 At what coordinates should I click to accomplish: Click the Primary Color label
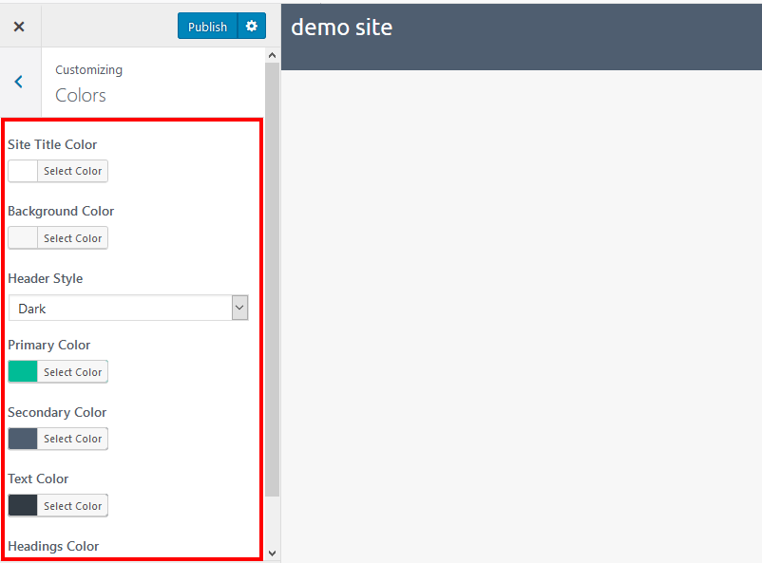[49, 345]
